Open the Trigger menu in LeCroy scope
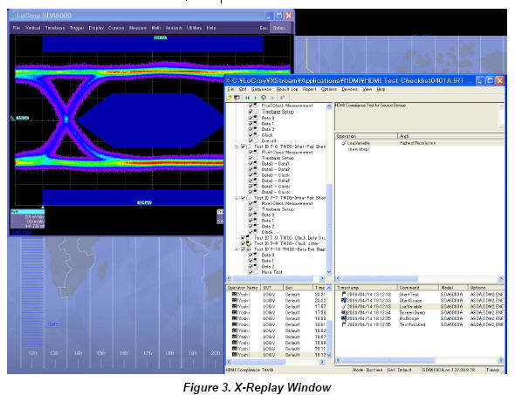The height and width of the screenshot is (395, 515). pos(77,28)
